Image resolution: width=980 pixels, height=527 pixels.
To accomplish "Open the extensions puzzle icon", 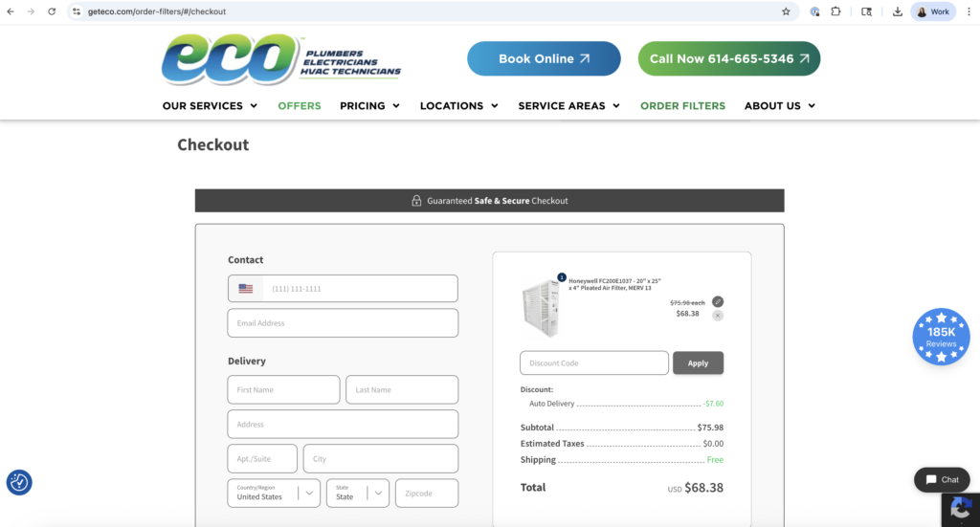I will [x=835, y=11].
